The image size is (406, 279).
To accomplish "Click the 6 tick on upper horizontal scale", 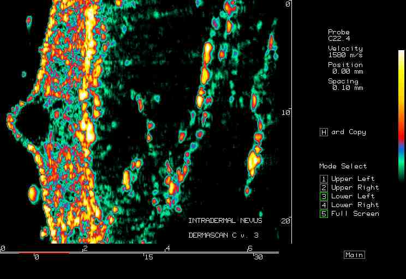I will [249, 248].
